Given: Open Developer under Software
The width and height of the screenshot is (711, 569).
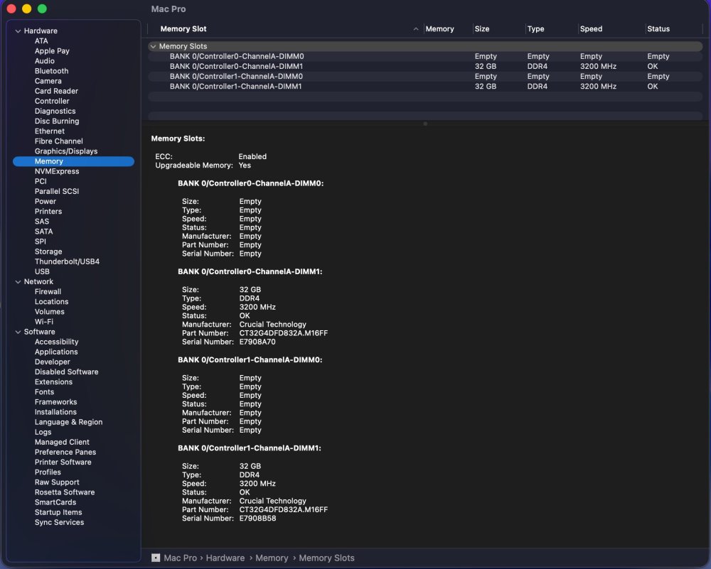Looking at the screenshot, I should point(52,362).
